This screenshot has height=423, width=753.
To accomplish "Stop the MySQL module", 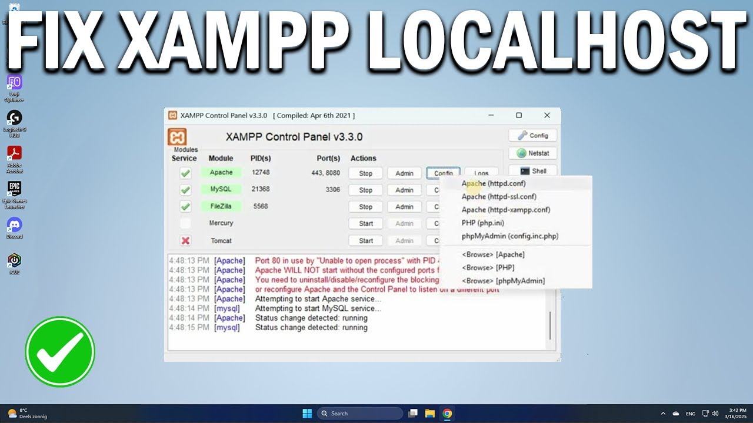I will (x=366, y=190).
